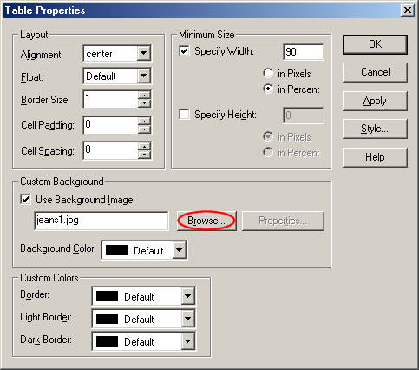Confirm with the OK button

click(375, 44)
